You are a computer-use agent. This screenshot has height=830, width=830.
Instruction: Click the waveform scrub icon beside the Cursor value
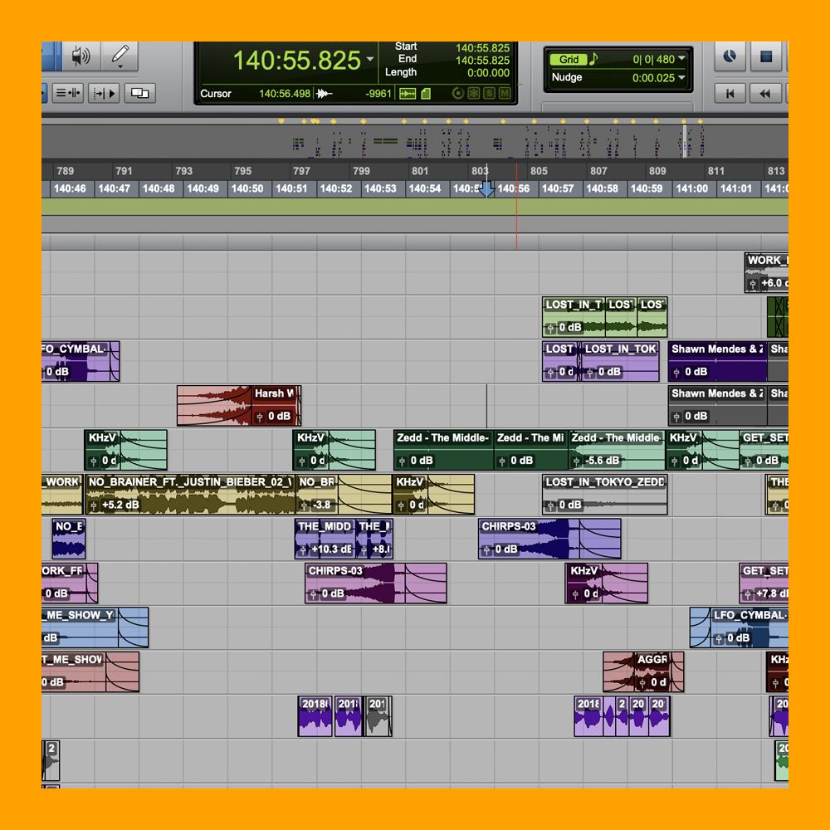[323, 93]
